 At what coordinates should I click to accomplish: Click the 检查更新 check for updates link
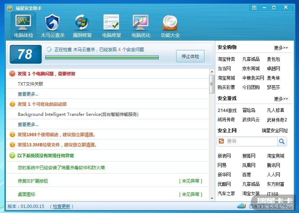click(x=61, y=206)
